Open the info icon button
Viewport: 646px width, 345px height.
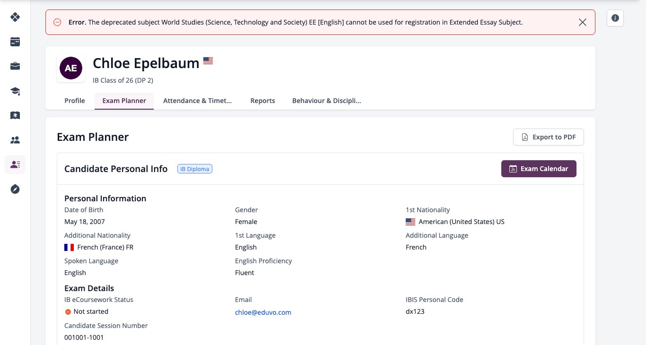pos(615,18)
